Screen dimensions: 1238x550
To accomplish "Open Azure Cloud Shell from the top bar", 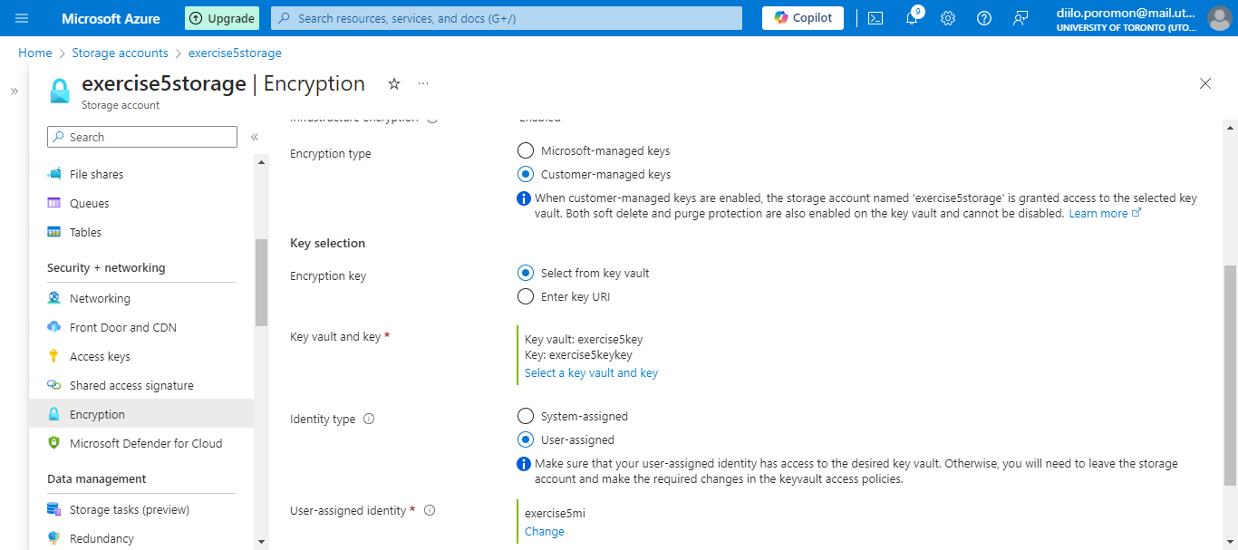I will pos(875,17).
